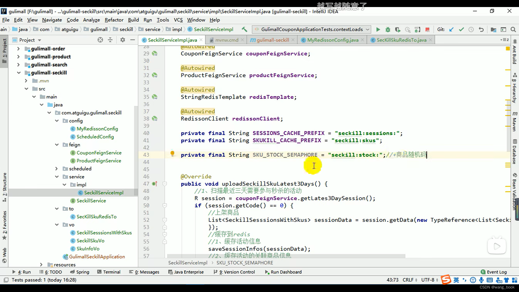Run the selected configuration with green play button
The width and height of the screenshot is (519, 292).
378,29
